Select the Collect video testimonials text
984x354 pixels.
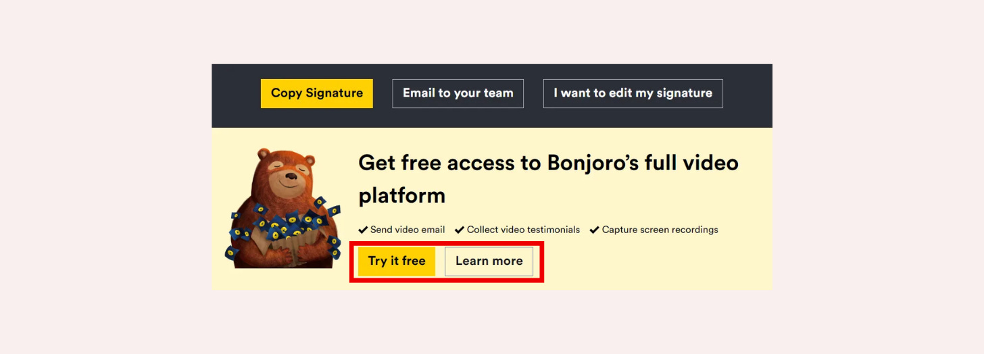pos(523,230)
